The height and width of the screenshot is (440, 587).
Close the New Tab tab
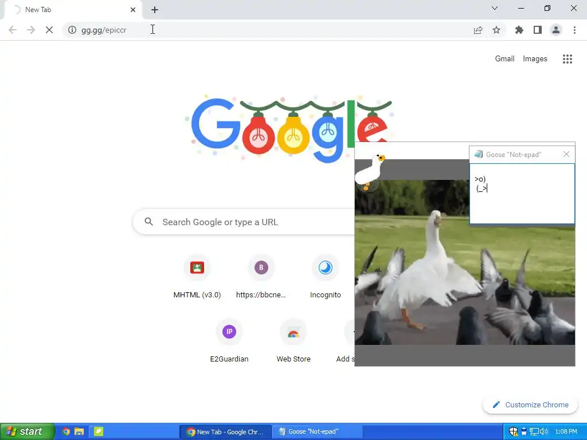tap(133, 10)
